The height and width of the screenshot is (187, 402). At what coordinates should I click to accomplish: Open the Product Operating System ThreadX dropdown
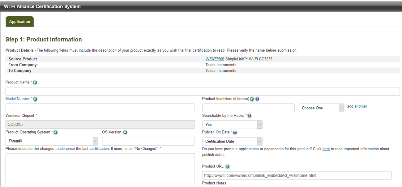click(52, 141)
